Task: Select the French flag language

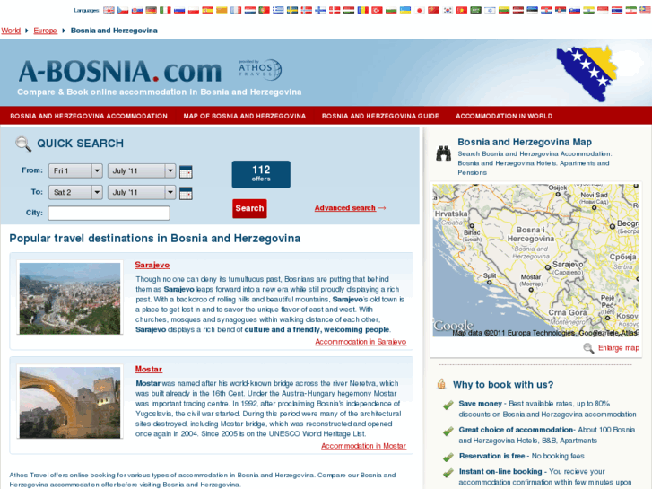Action: pos(236,11)
